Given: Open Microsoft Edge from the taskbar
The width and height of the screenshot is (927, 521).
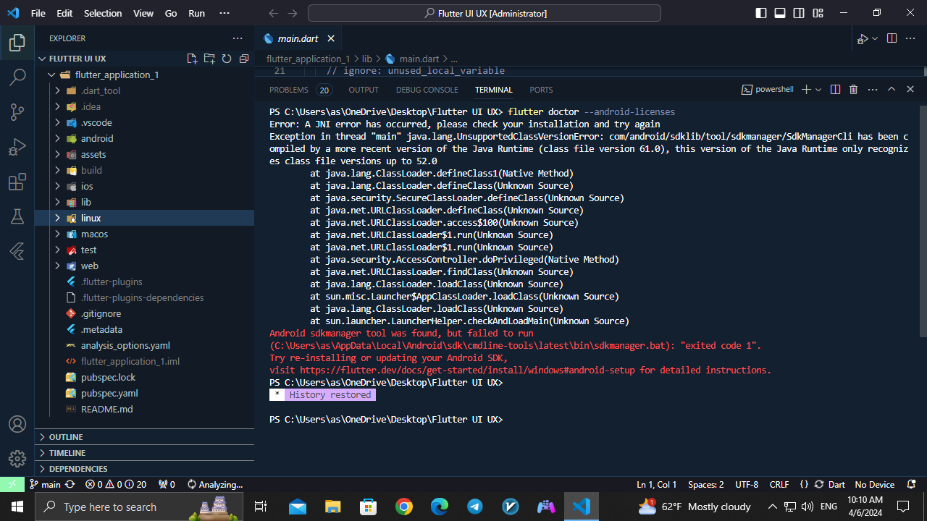Looking at the screenshot, I should click(x=440, y=507).
